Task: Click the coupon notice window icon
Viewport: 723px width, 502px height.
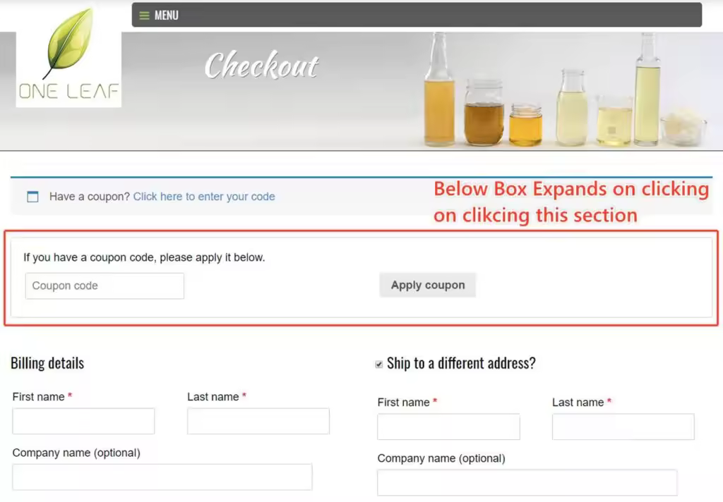Action: pyautogui.click(x=32, y=197)
